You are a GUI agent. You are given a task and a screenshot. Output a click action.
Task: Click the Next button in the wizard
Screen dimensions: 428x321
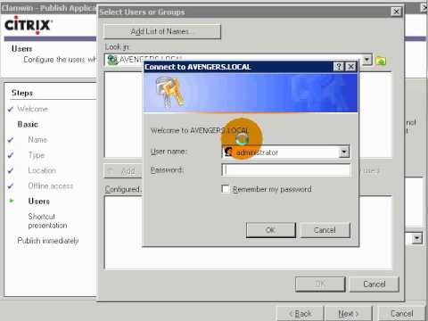tap(348, 313)
